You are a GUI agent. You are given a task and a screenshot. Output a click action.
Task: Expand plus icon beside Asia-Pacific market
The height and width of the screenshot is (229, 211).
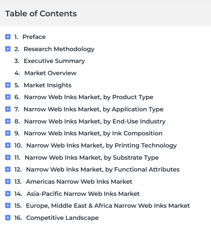tap(8, 194)
